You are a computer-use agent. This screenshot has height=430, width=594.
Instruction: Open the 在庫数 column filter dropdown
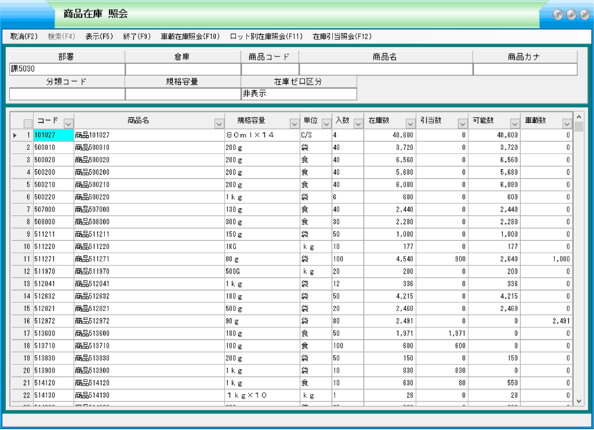click(x=410, y=124)
